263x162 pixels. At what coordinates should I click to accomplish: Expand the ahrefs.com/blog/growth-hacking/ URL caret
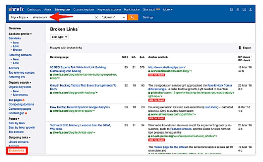97,93
